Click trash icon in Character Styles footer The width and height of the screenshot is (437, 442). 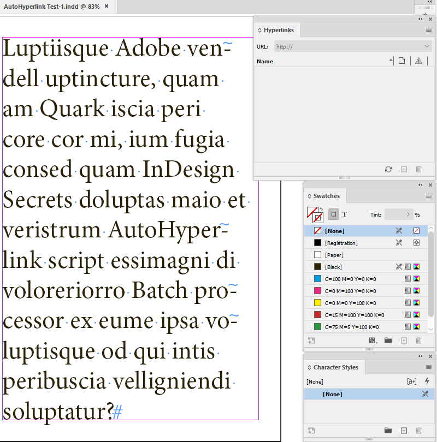point(418,431)
